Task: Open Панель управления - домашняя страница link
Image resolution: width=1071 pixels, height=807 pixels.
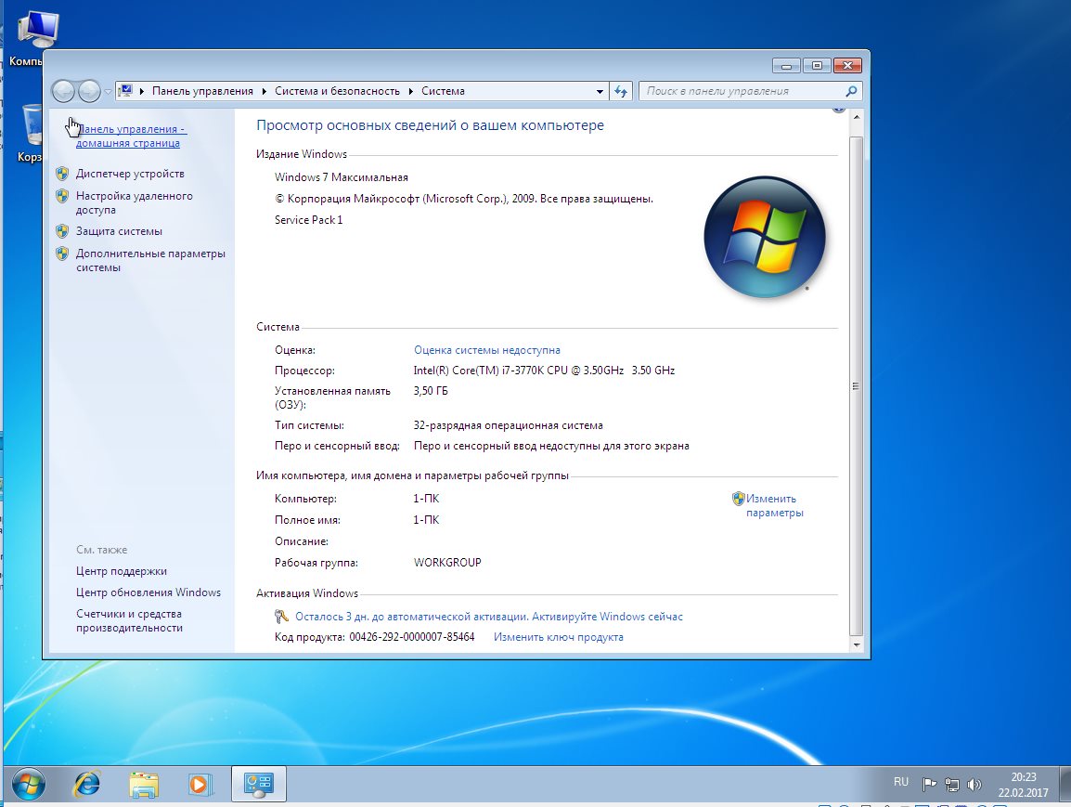Action: tap(131, 136)
